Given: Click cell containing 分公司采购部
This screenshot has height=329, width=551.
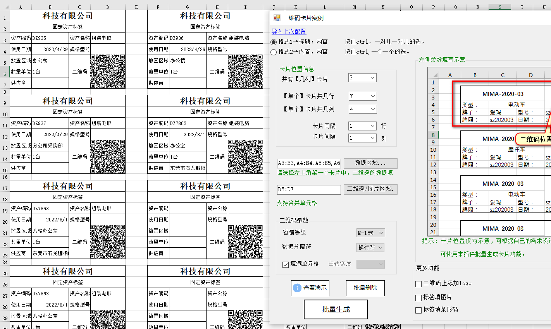Looking at the screenshot, I should click(50, 146).
